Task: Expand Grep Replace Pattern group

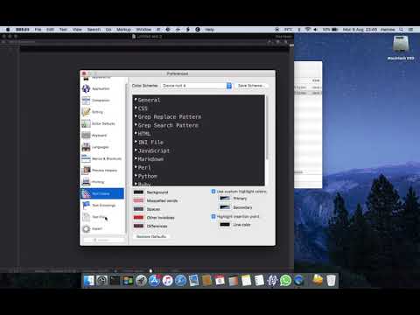Action: 136,116
